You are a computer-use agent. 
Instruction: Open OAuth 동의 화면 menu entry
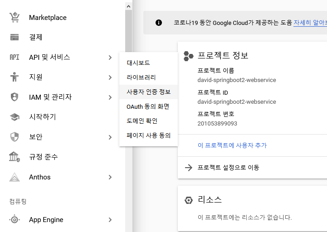pos(148,106)
